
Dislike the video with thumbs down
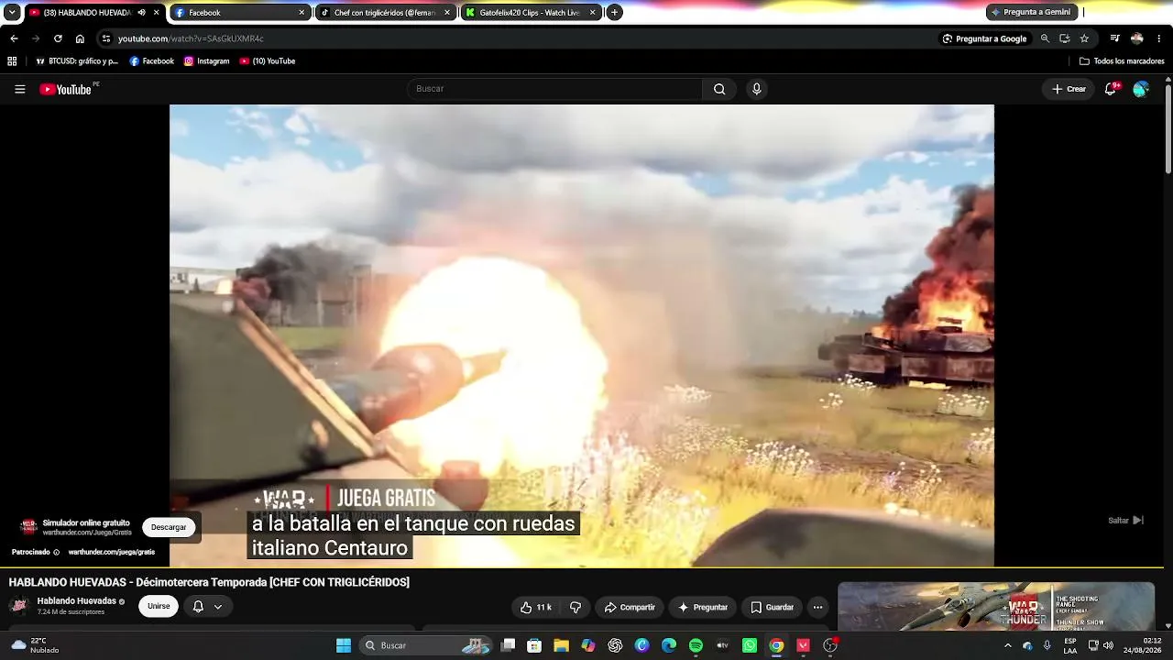click(576, 607)
